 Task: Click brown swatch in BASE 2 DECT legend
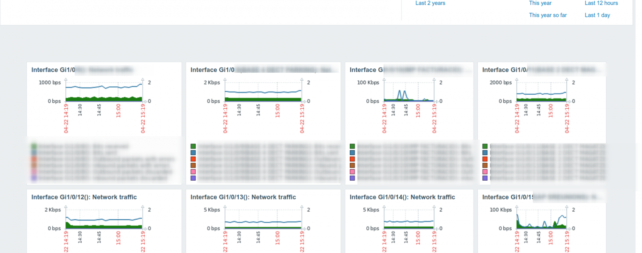485,165
